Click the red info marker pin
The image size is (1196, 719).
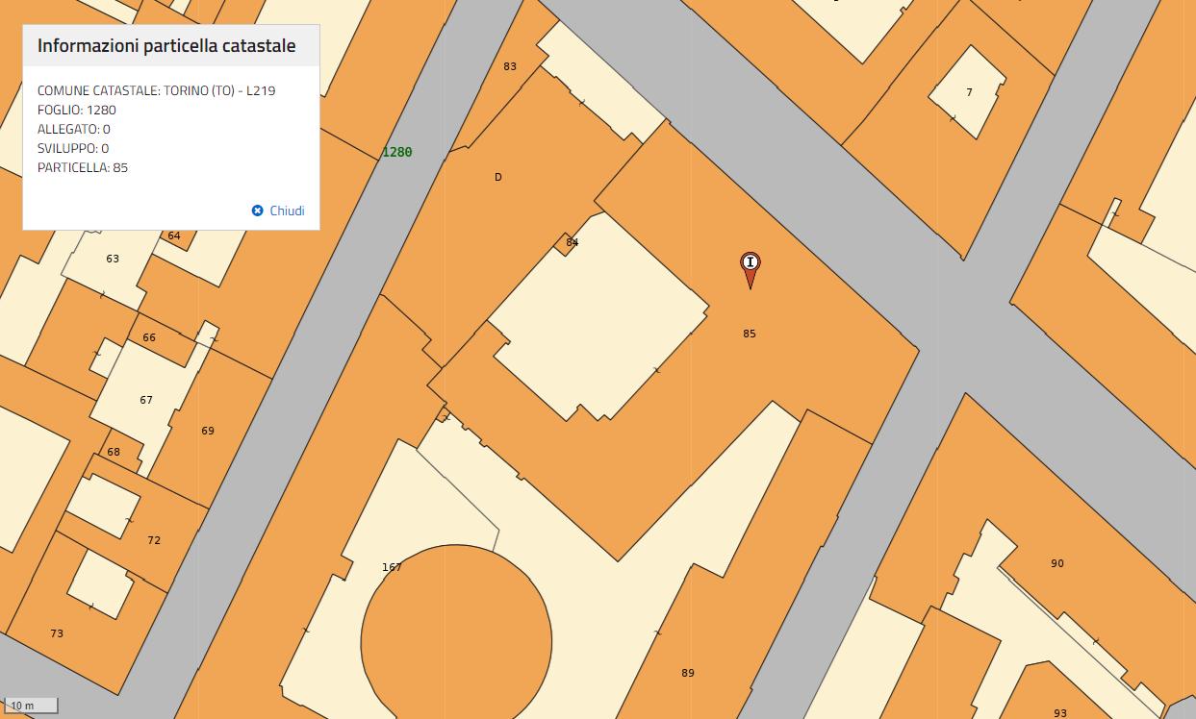[x=750, y=264]
